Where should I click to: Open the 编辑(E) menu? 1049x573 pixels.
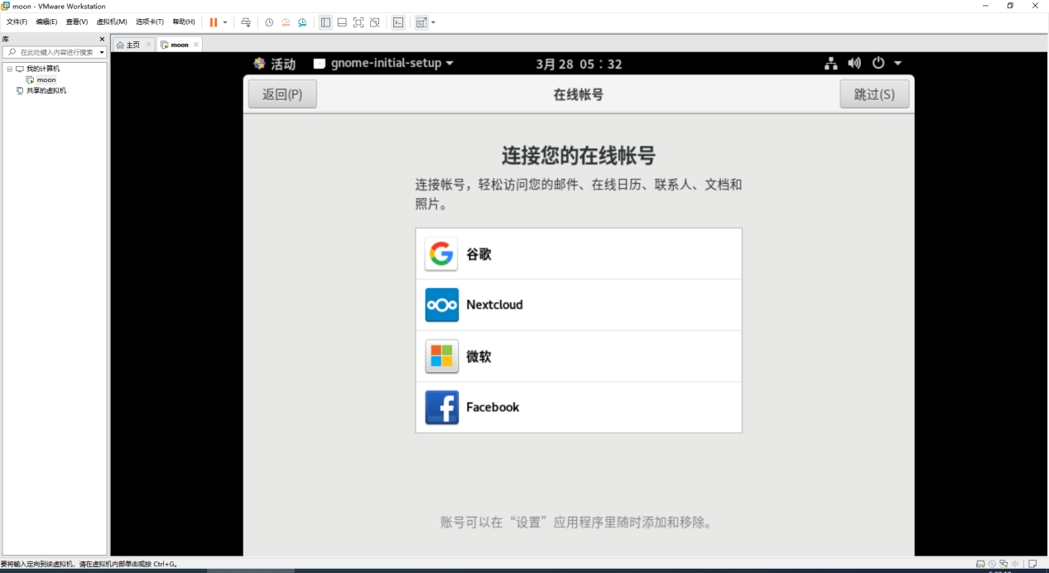[46, 22]
